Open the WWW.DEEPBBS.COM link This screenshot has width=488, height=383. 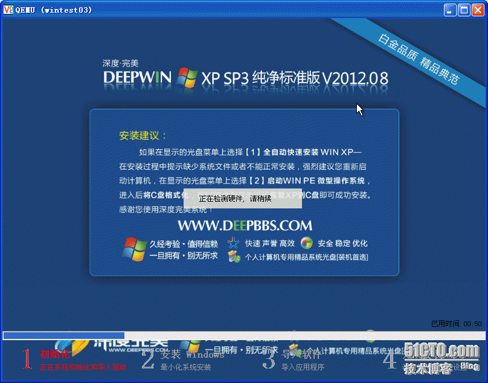click(x=245, y=225)
